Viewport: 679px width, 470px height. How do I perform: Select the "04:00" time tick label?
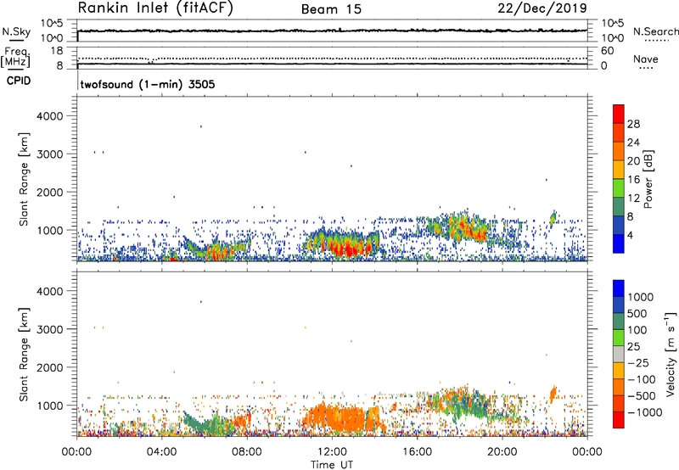pyautogui.click(x=162, y=452)
